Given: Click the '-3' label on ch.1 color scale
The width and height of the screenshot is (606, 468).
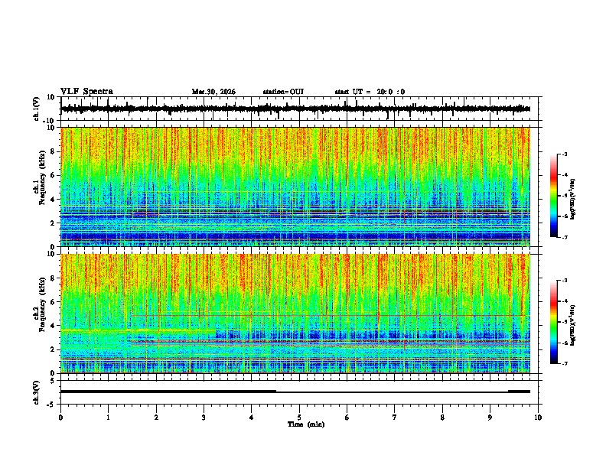Looking at the screenshot, I should coord(565,154).
